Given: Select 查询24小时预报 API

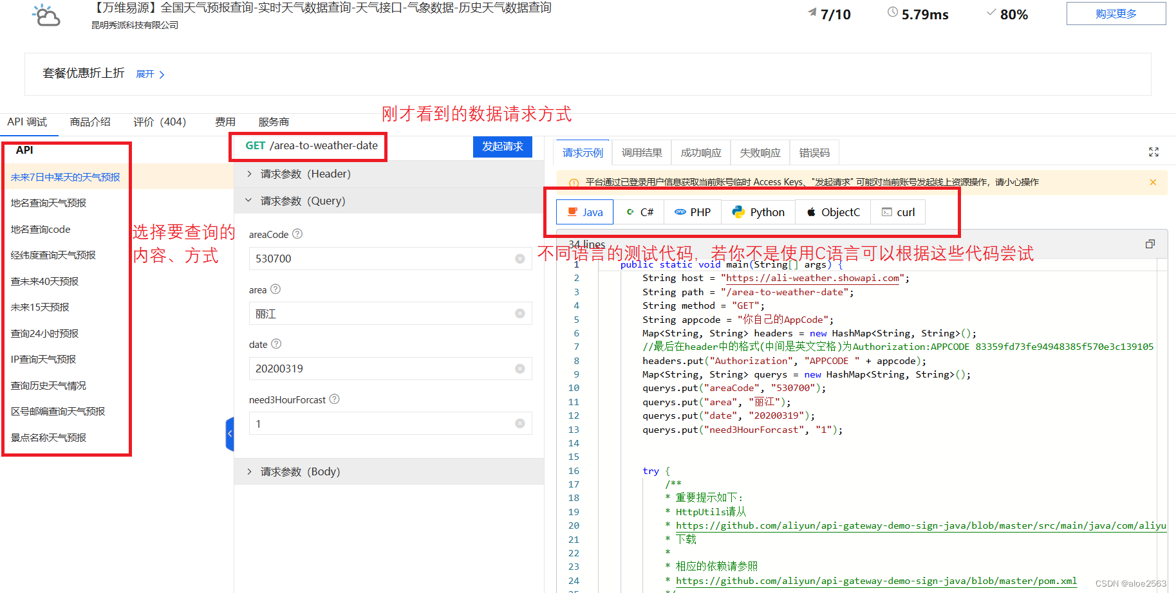Looking at the screenshot, I should [44, 333].
